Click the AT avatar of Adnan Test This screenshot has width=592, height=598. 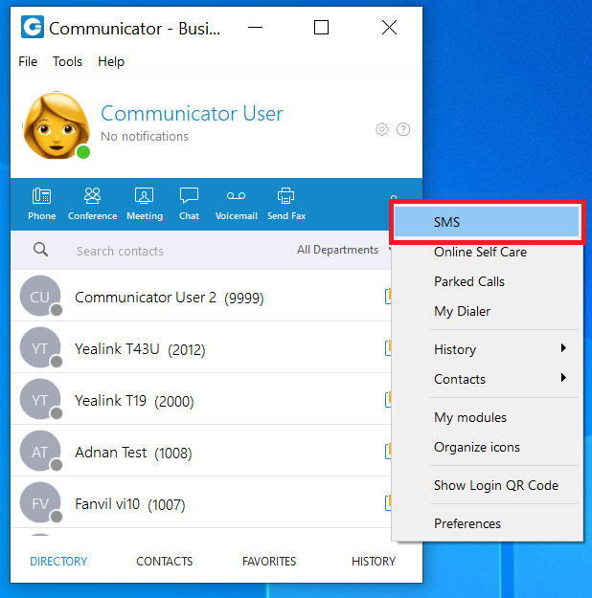click(x=40, y=451)
